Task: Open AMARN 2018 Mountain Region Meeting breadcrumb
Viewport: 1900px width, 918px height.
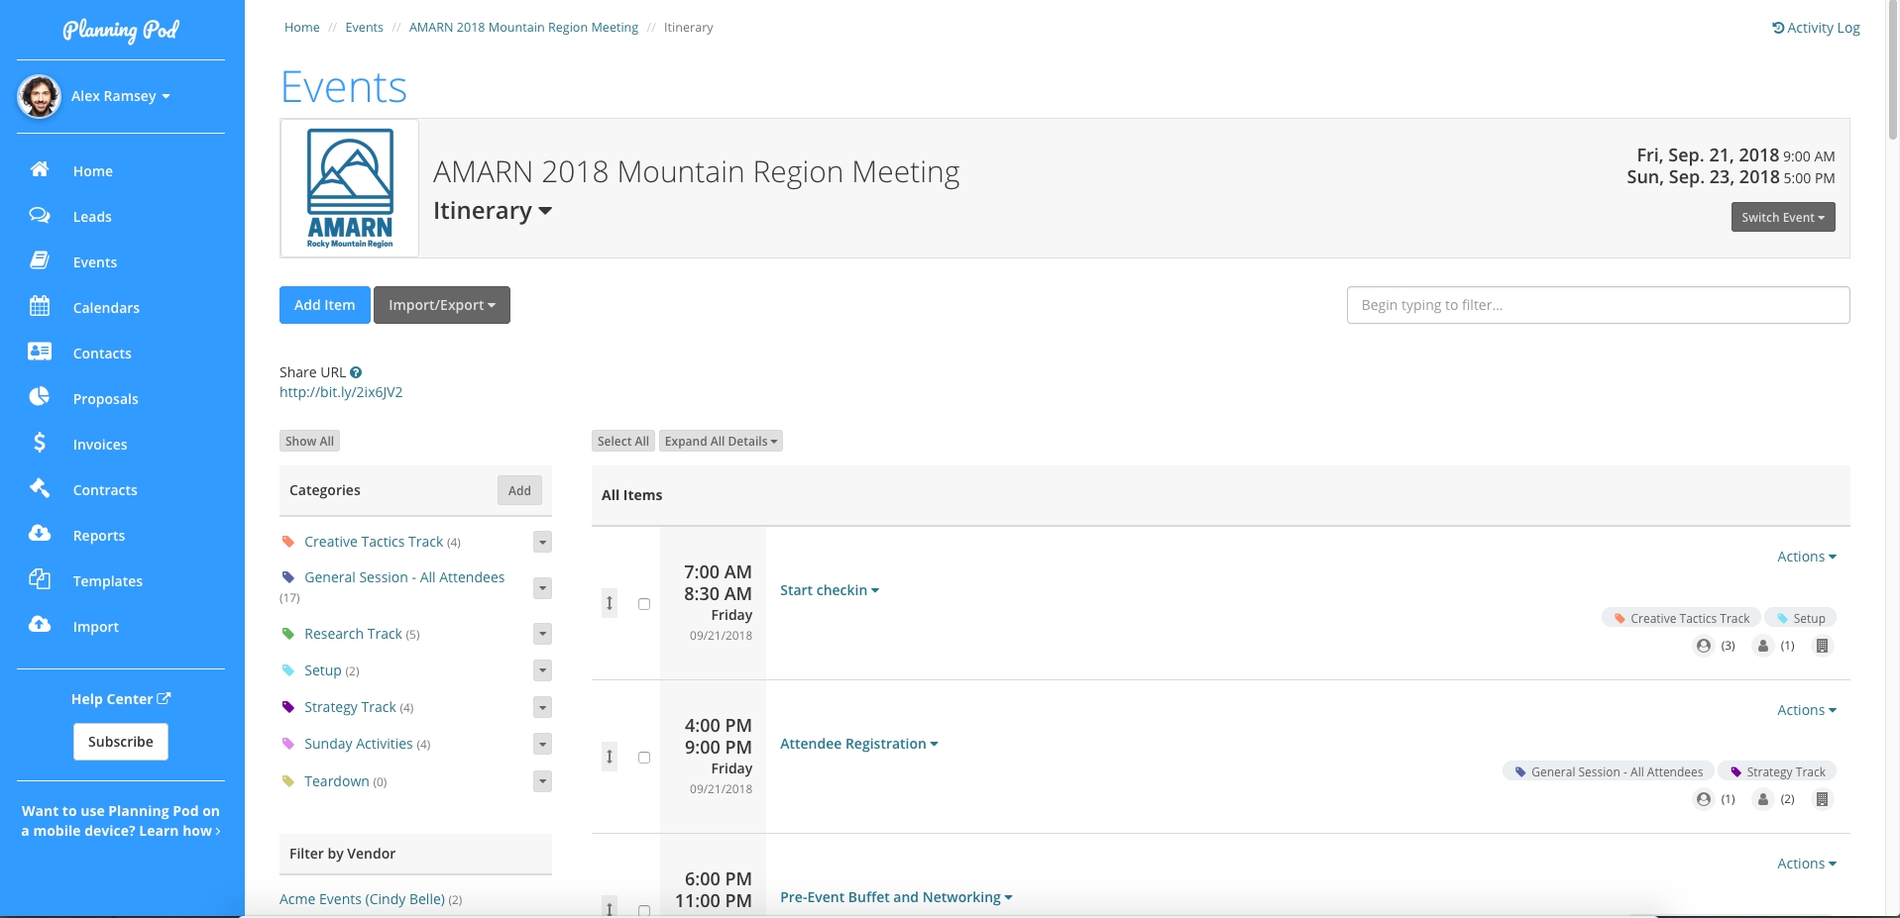Action: (x=523, y=28)
